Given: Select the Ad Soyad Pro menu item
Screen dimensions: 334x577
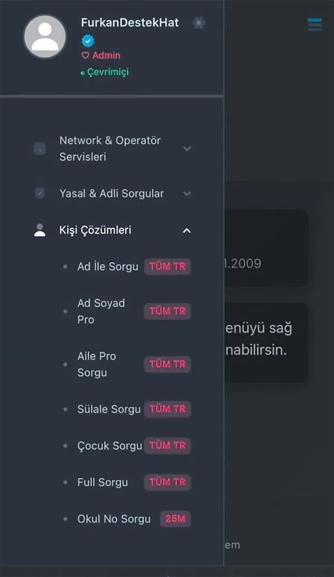Looking at the screenshot, I should click(101, 311).
